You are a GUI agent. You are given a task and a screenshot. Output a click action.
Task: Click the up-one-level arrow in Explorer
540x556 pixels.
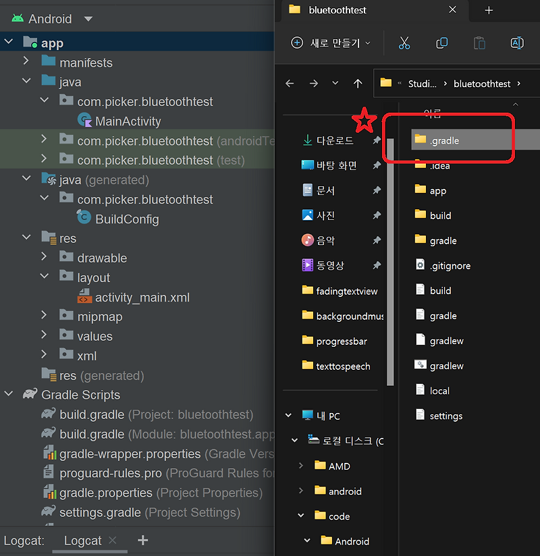click(358, 83)
